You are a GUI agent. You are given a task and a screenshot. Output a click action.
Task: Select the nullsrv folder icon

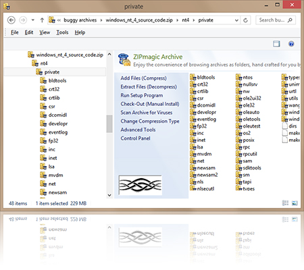[x=239, y=84]
